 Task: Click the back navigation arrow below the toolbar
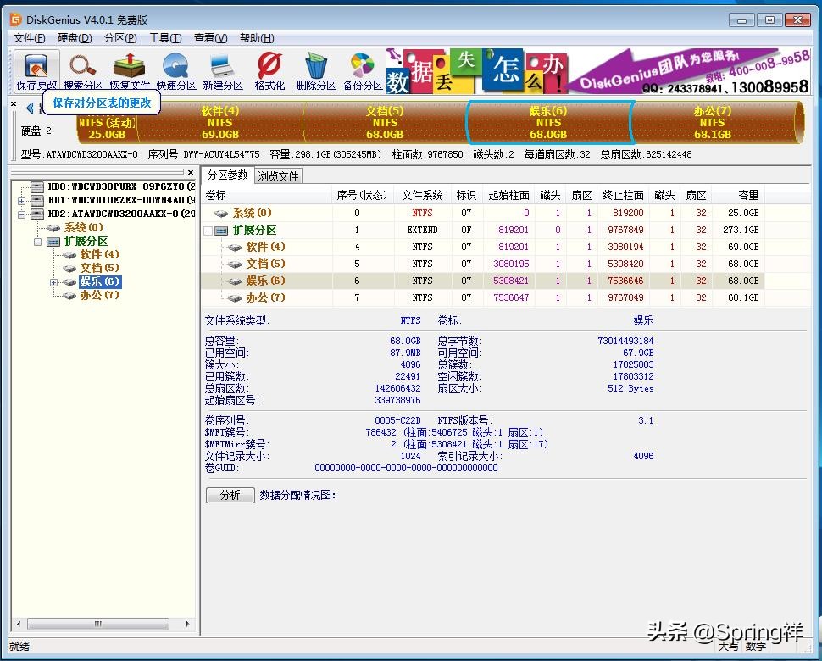click(x=29, y=108)
